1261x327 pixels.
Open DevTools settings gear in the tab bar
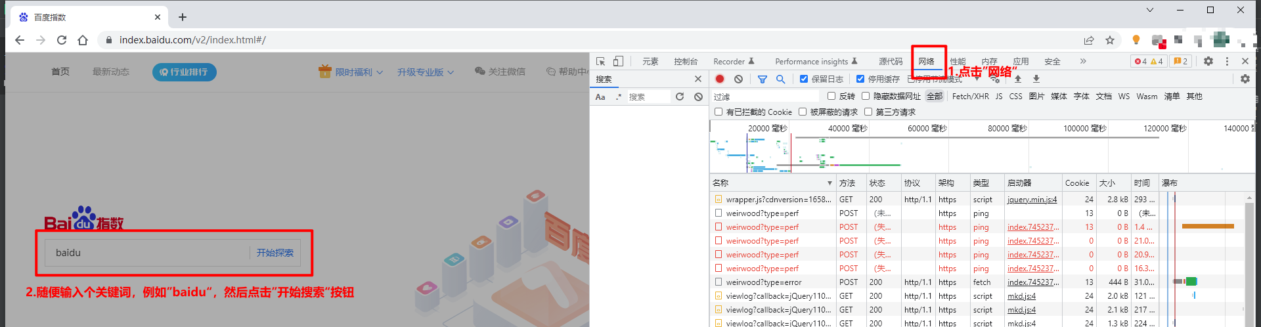click(1208, 61)
